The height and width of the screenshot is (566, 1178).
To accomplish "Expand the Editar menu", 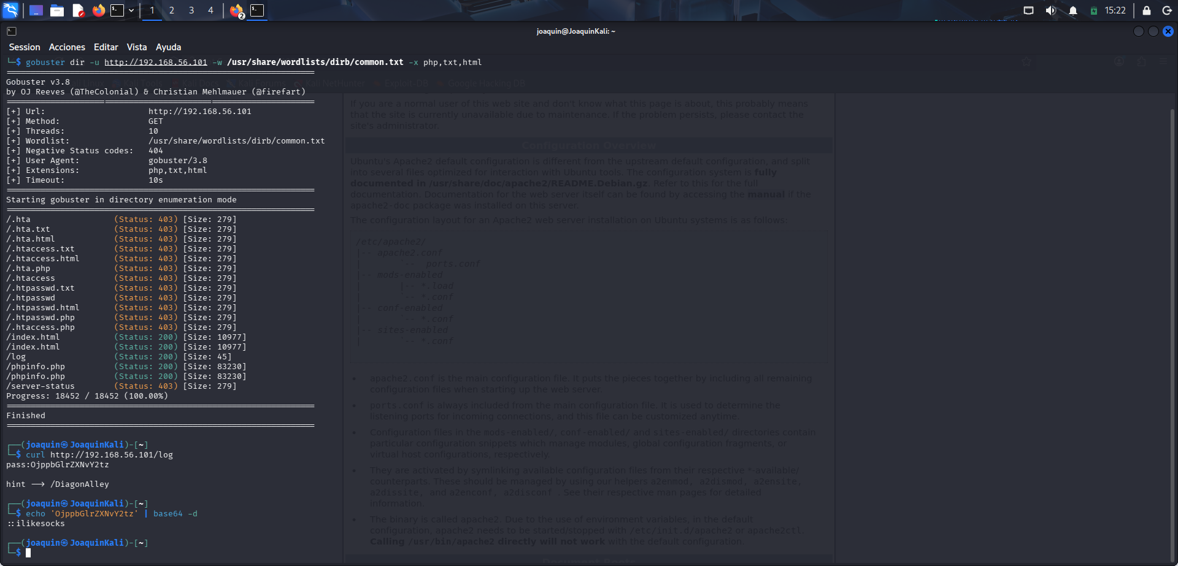I will pos(106,47).
